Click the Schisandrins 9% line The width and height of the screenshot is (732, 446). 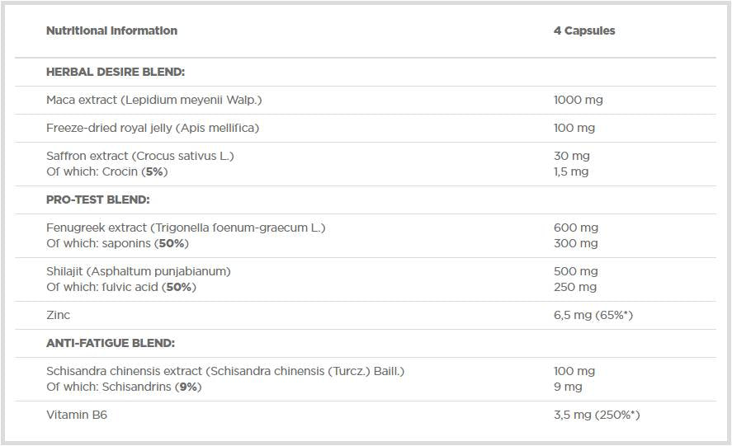coord(124,387)
